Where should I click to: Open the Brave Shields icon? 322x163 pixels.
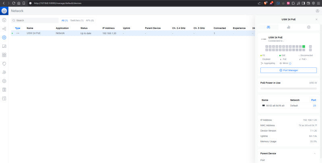click(265, 3)
